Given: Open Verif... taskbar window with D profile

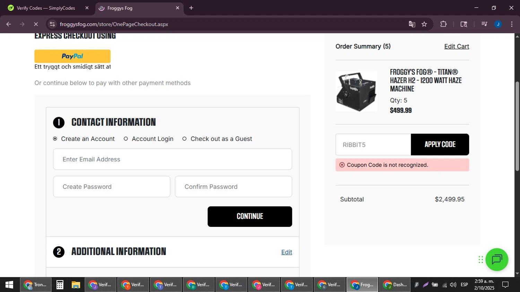Looking at the screenshot, I should tap(199, 285).
